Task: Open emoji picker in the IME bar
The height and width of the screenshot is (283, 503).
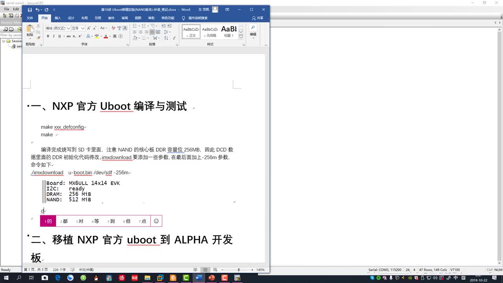Action: pos(156,221)
